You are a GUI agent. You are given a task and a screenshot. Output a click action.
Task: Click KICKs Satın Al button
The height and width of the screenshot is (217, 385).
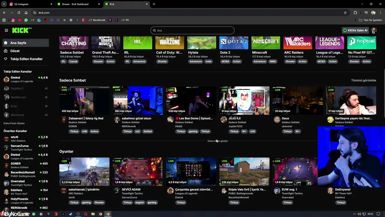[356, 30]
